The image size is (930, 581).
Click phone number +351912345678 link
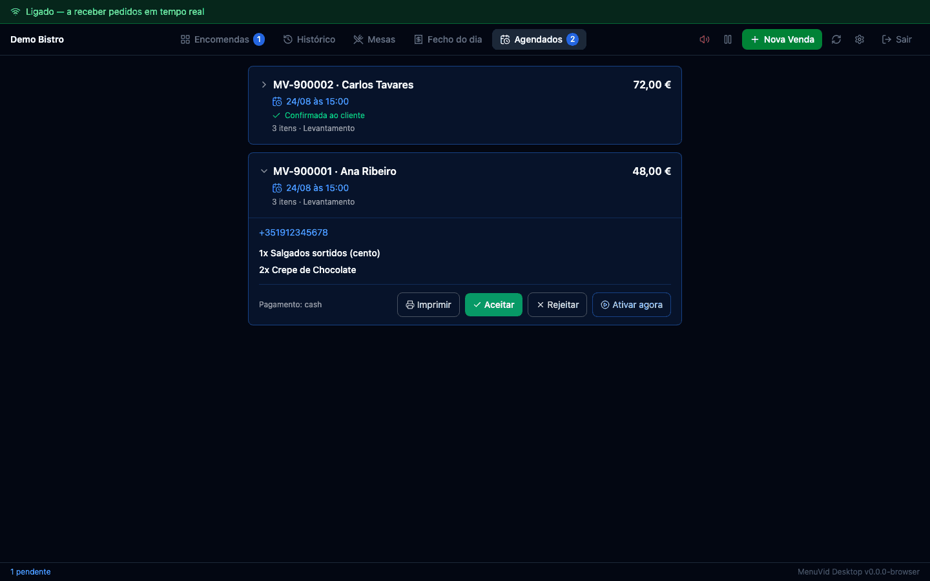pyautogui.click(x=293, y=232)
